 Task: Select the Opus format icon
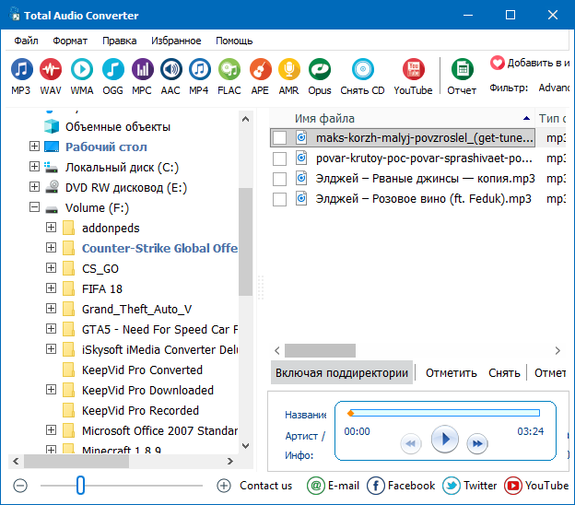[x=320, y=70]
